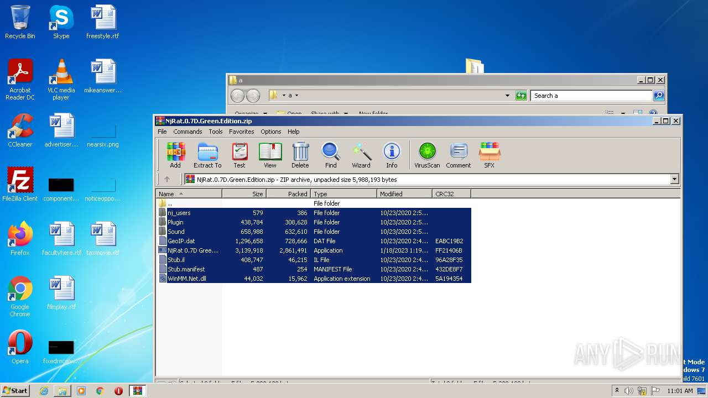Add an archive Comment
Image resolution: width=708 pixels, height=398 pixels.
coord(459,155)
